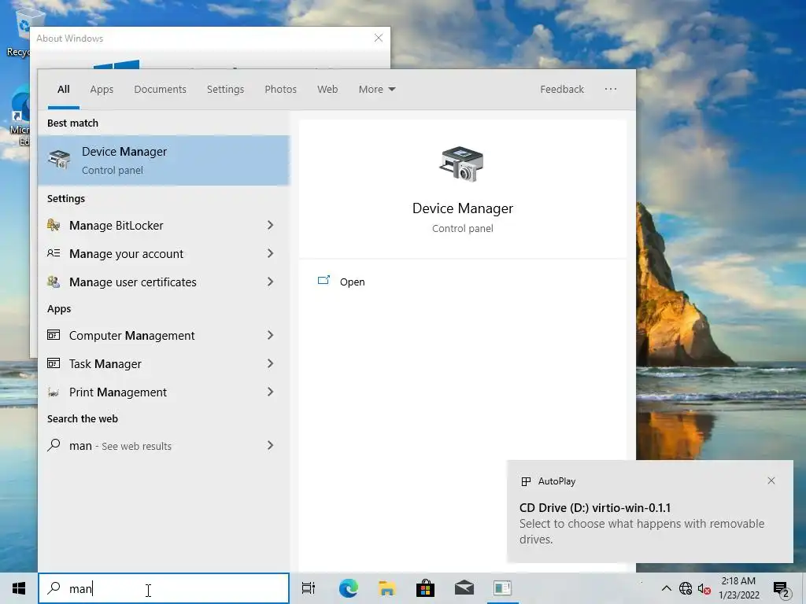Click the muted volume tray icon
Image resolution: width=806 pixels, height=604 pixels.
pyautogui.click(x=704, y=588)
